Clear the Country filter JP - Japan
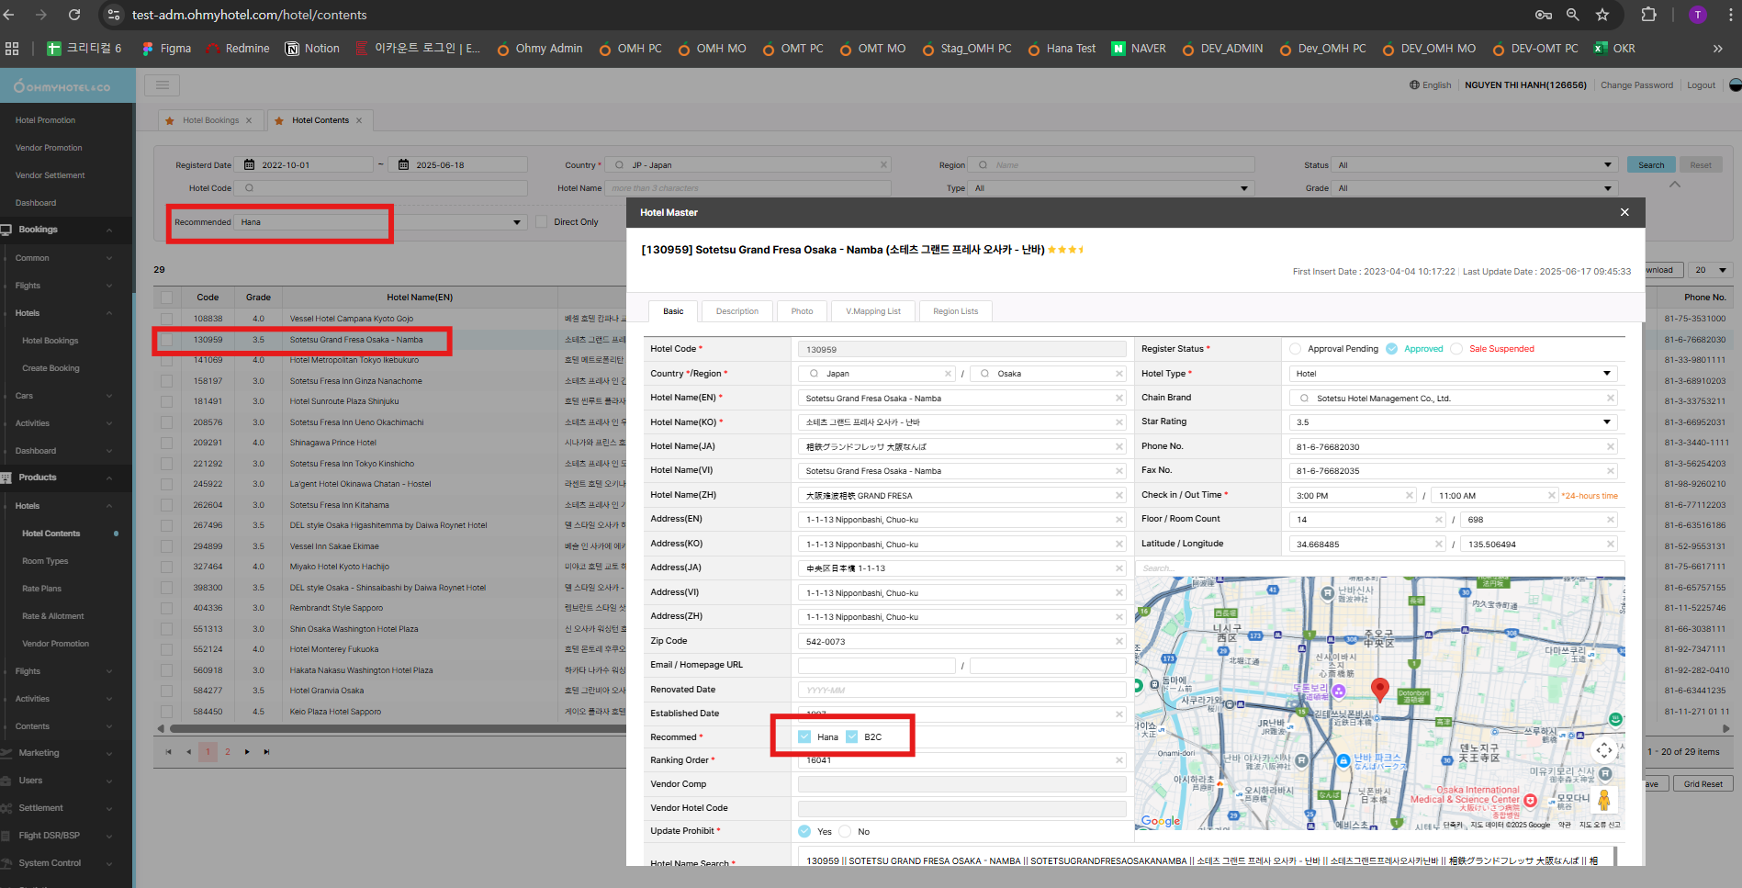 point(883,165)
